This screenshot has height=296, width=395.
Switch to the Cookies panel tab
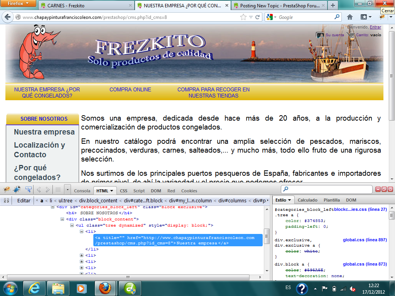(189, 191)
